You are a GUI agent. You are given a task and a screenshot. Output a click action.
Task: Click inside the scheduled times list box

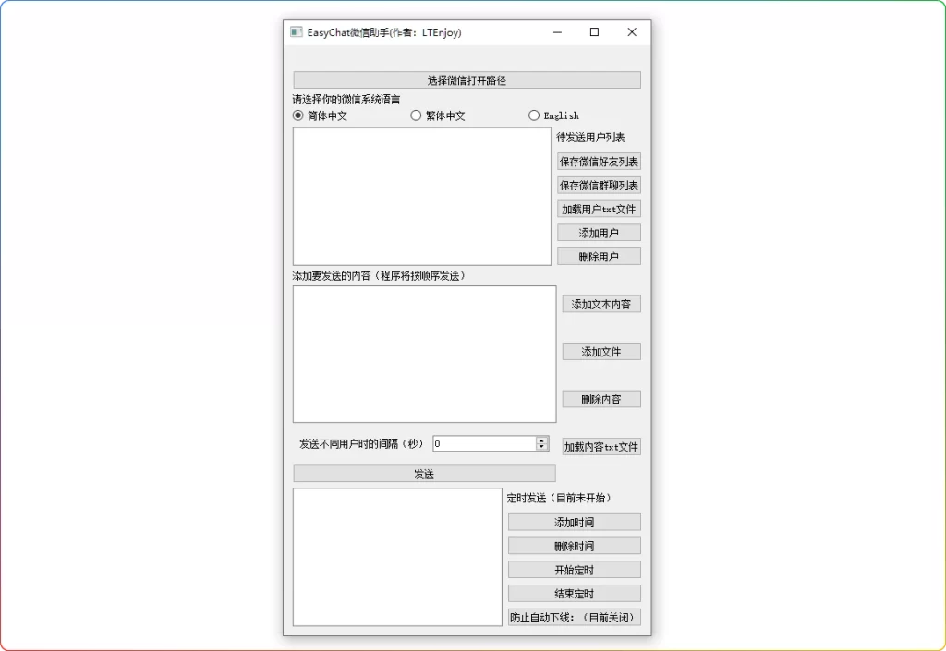(397, 557)
